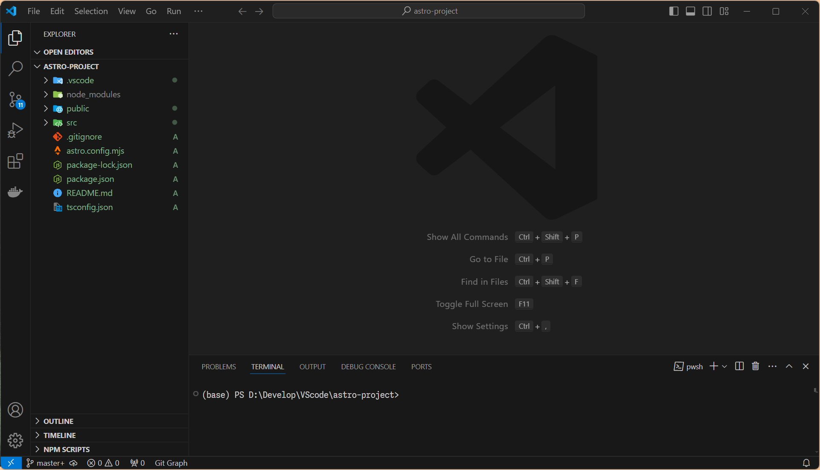Toggle secondary side bar visibility
This screenshot has width=820, height=470.
click(707, 11)
